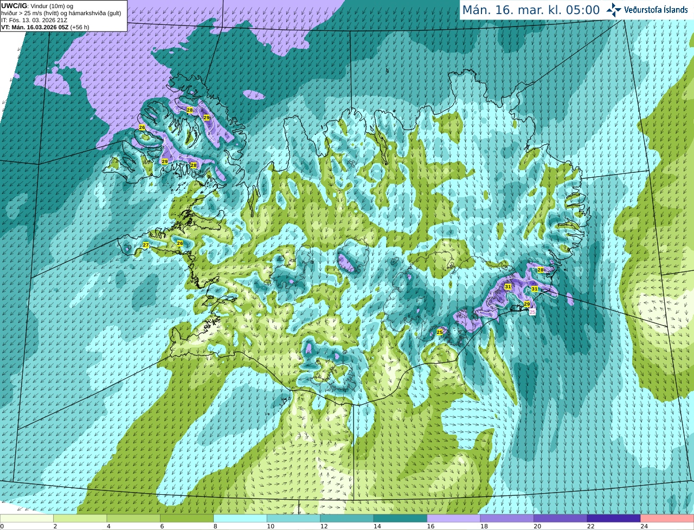Click the legend tick number 12
Viewport: 694px width, 530px height.
pyautogui.click(x=324, y=526)
